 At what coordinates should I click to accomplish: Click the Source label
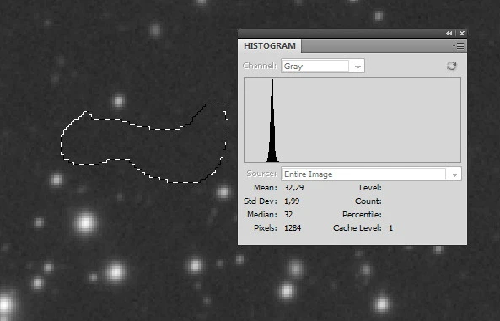click(x=261, y=174)
